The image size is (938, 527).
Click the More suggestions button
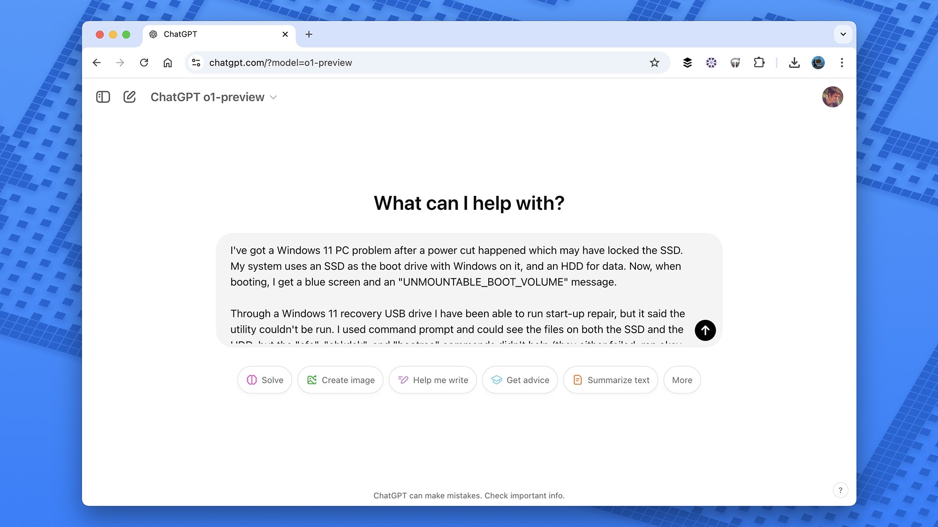coord(682,380)
